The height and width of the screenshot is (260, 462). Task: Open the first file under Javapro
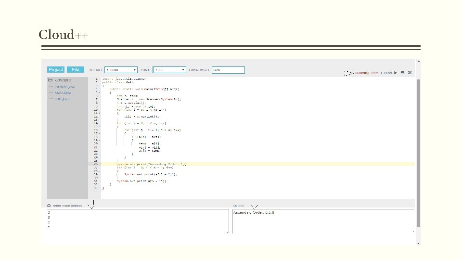(x=65, y=87)
